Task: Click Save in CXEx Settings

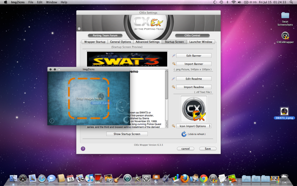Action: coord(208,149)
